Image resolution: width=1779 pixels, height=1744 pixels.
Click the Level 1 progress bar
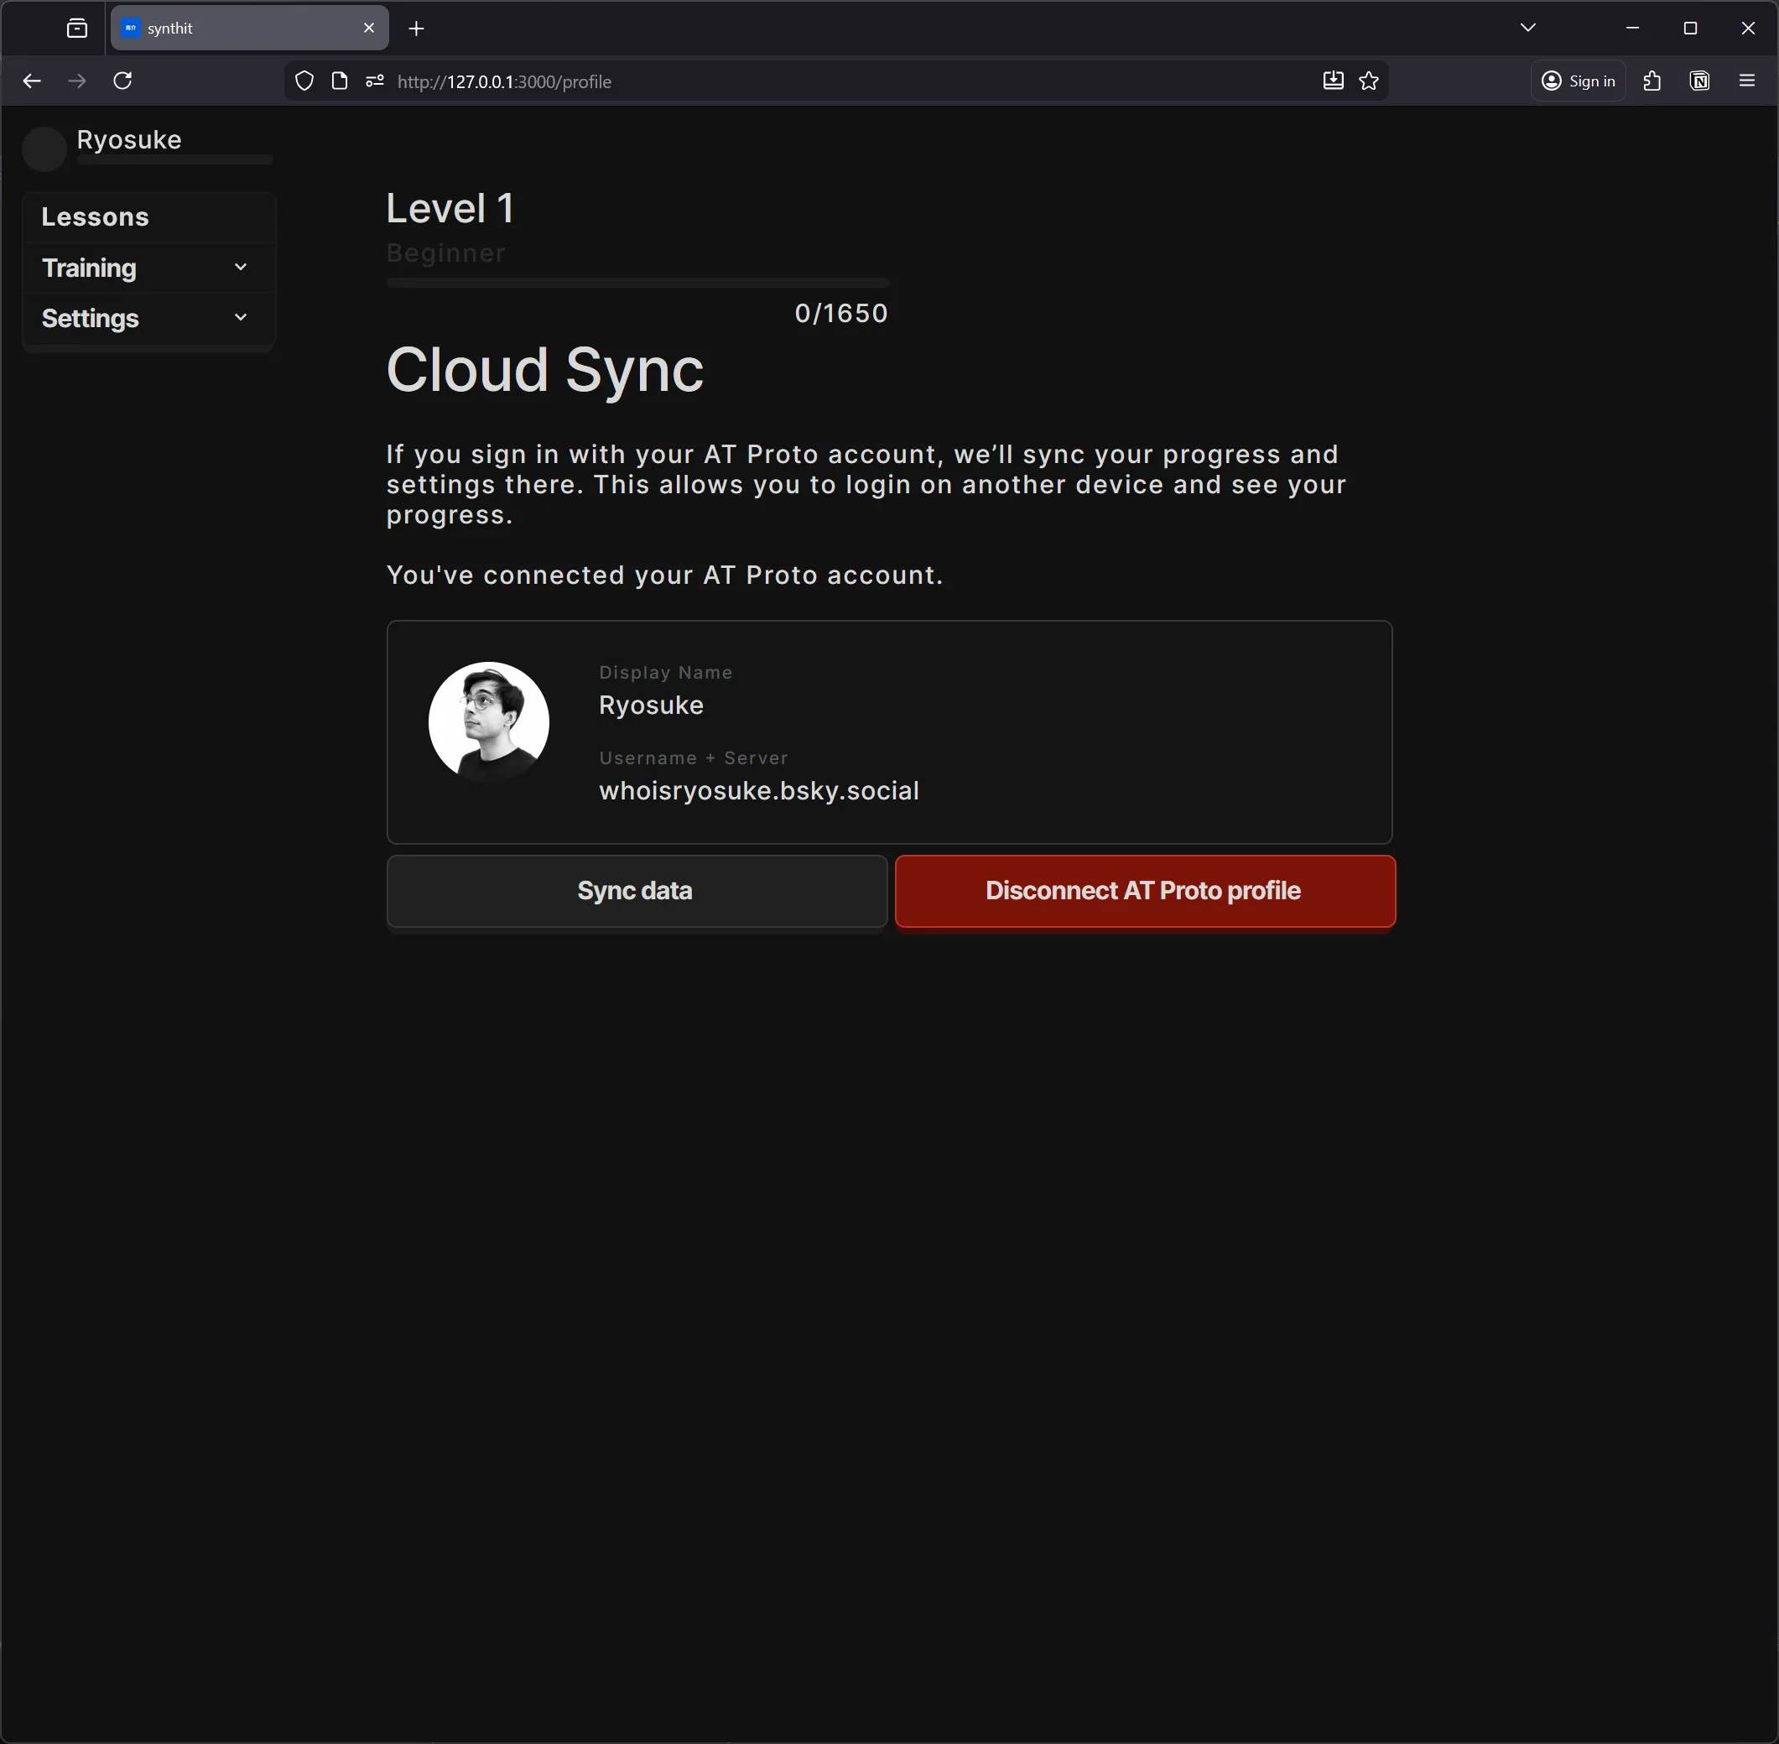point(637,282)
